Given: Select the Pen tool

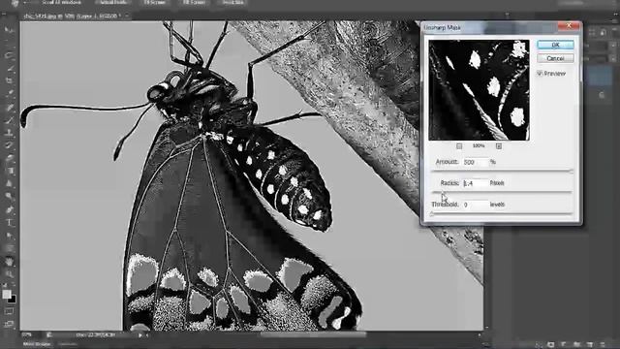Looking at the screenshot, I should click(9, 209).
